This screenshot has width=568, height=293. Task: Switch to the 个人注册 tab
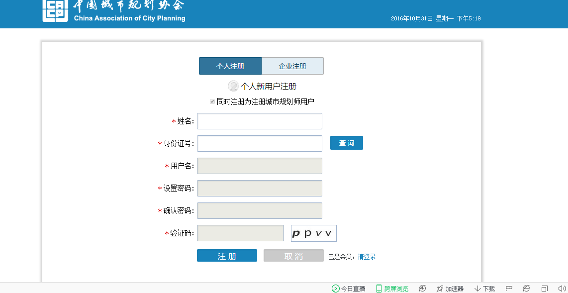coord(230,66)
